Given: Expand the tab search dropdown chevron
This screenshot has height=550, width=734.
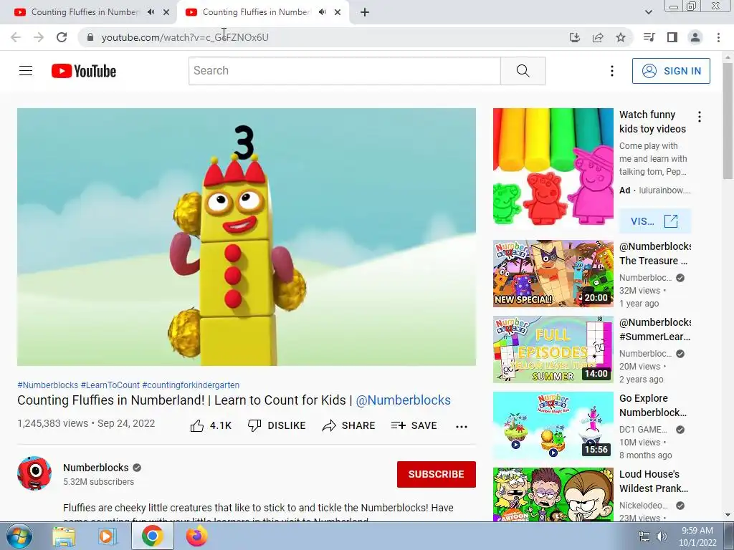Looking at the screenshot, I should click(648, 12).
